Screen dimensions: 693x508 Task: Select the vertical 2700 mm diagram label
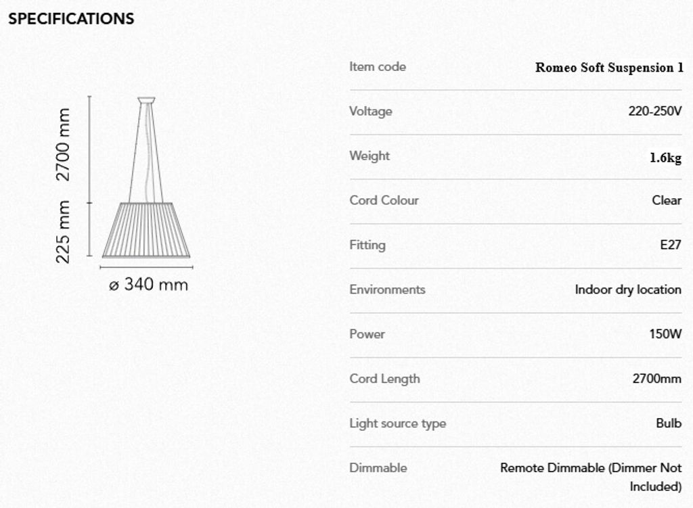[x=64, y=145]
